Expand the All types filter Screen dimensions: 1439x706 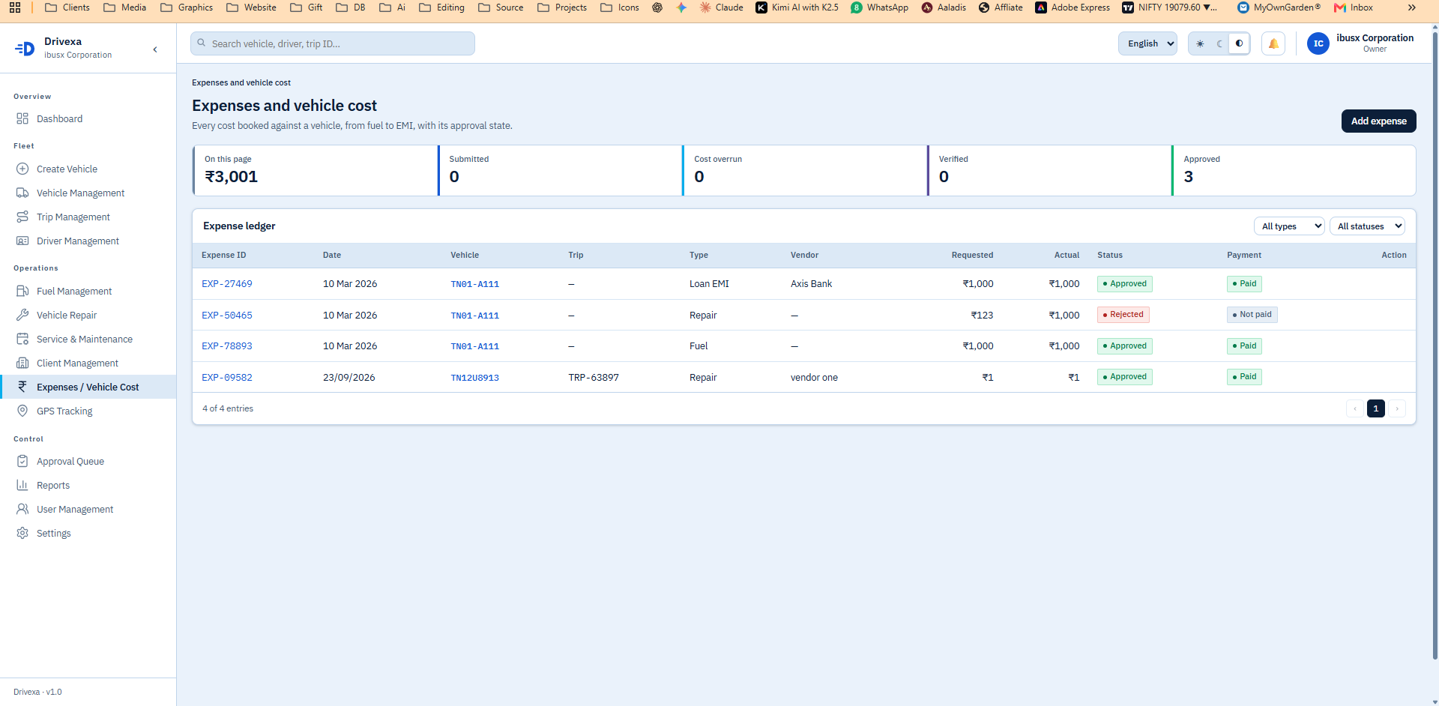(x=1289, y=226)
